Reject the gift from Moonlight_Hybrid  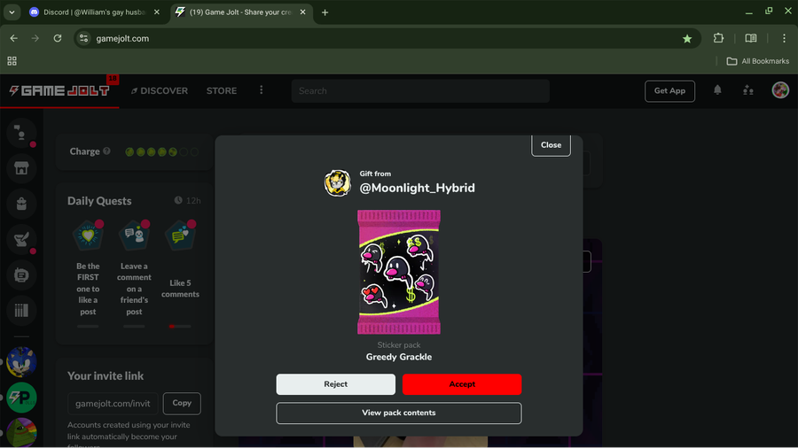[x=335, y=384]
